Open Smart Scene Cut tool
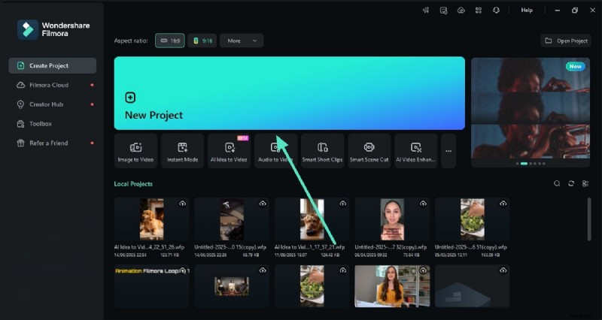Image resolution: width=602 pixels, height=320 pixels. (x=369, y=151)
